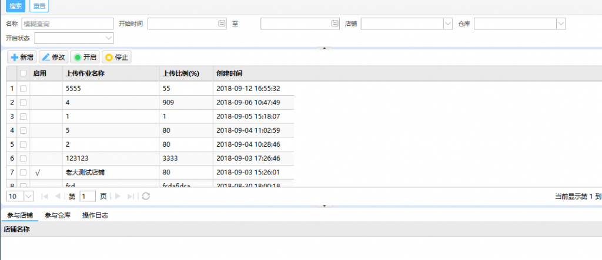Open the 开启状态 dropdown
The height and width of the screenshot is (260, 602).
click(108, 38)
